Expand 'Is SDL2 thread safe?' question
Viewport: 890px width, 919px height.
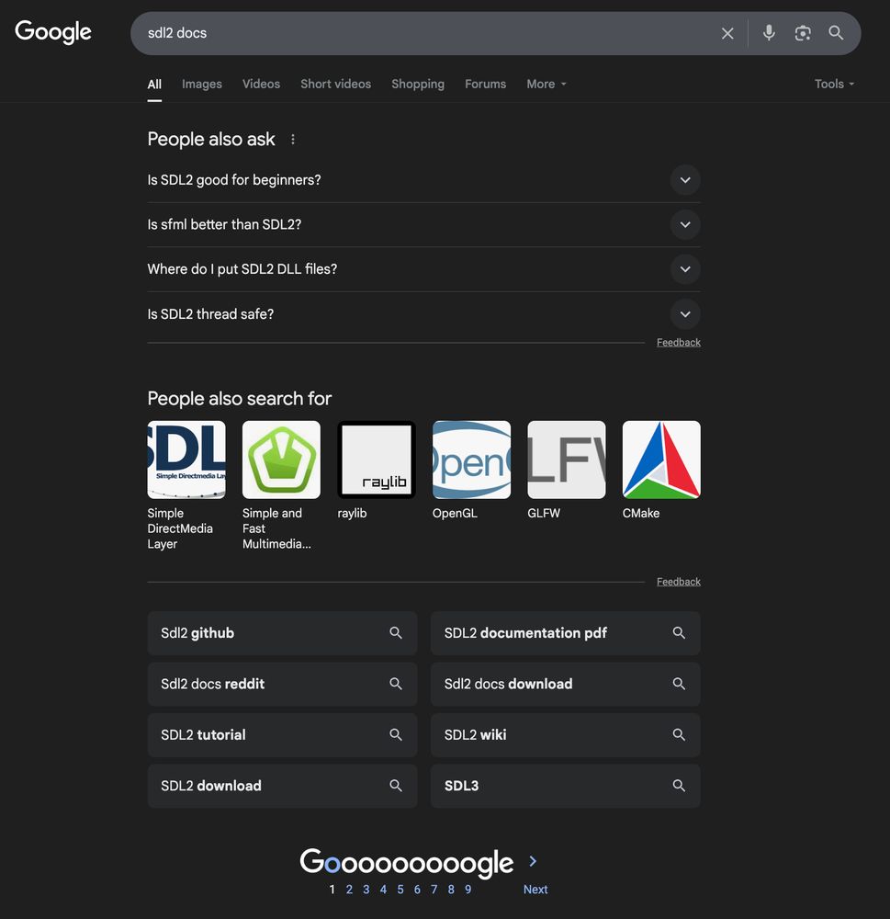click(x=685, y=314)
